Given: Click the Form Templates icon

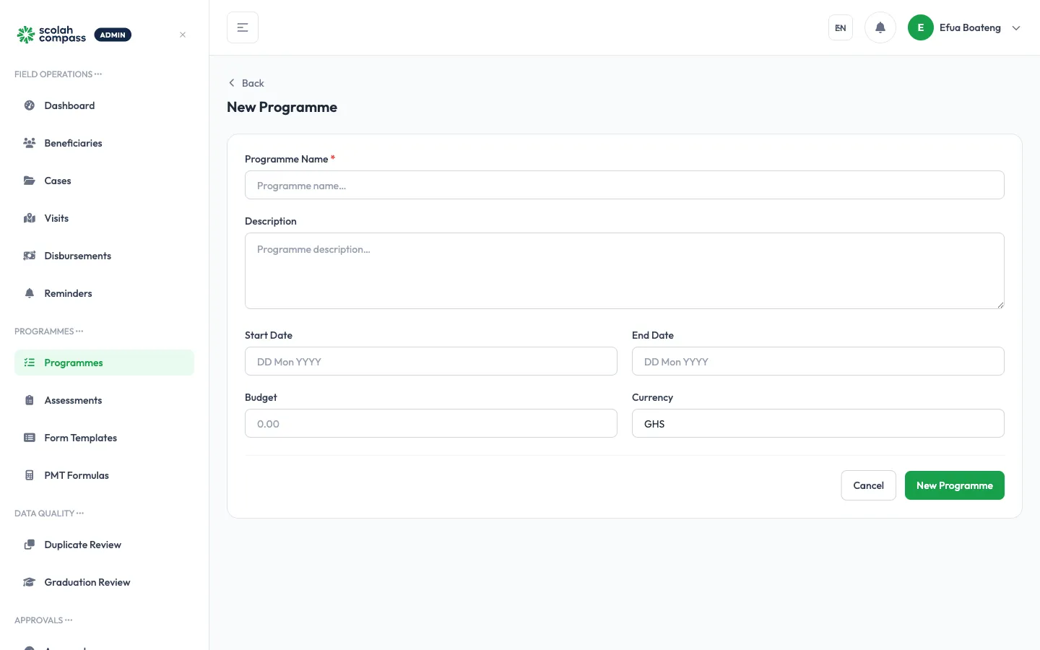Looking at the screenshot, I should (x=30, y=438).
